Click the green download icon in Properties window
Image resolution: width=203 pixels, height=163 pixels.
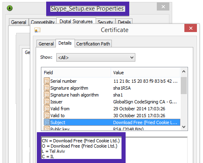[10, 8]
